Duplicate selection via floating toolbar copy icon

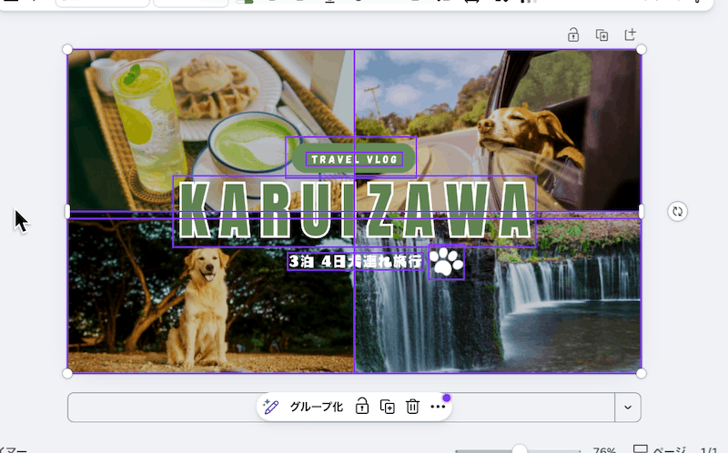(x=388, y=407)
